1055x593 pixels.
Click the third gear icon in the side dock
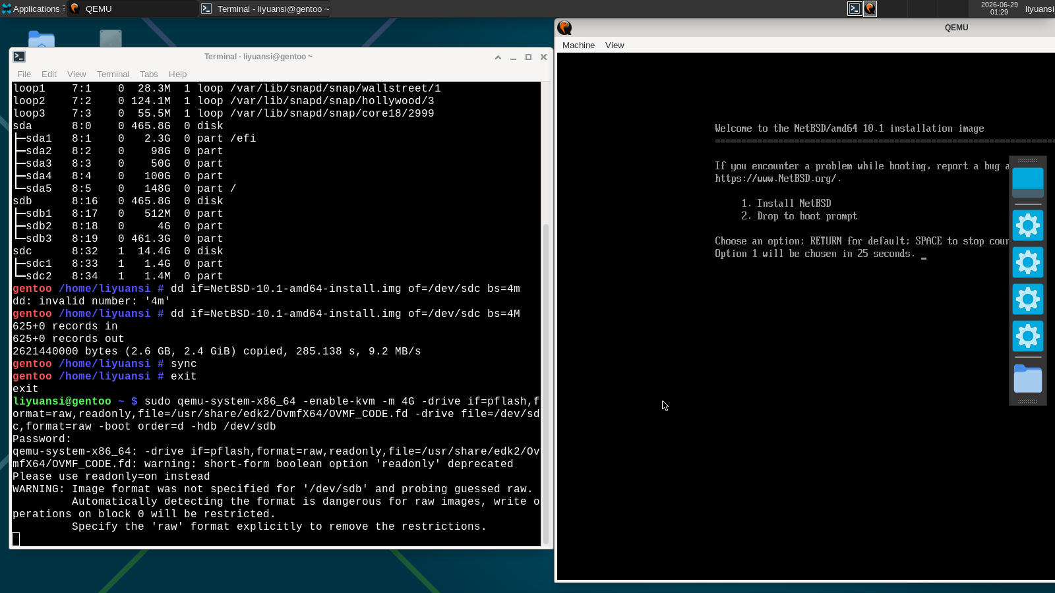(x=1028, y=300)
